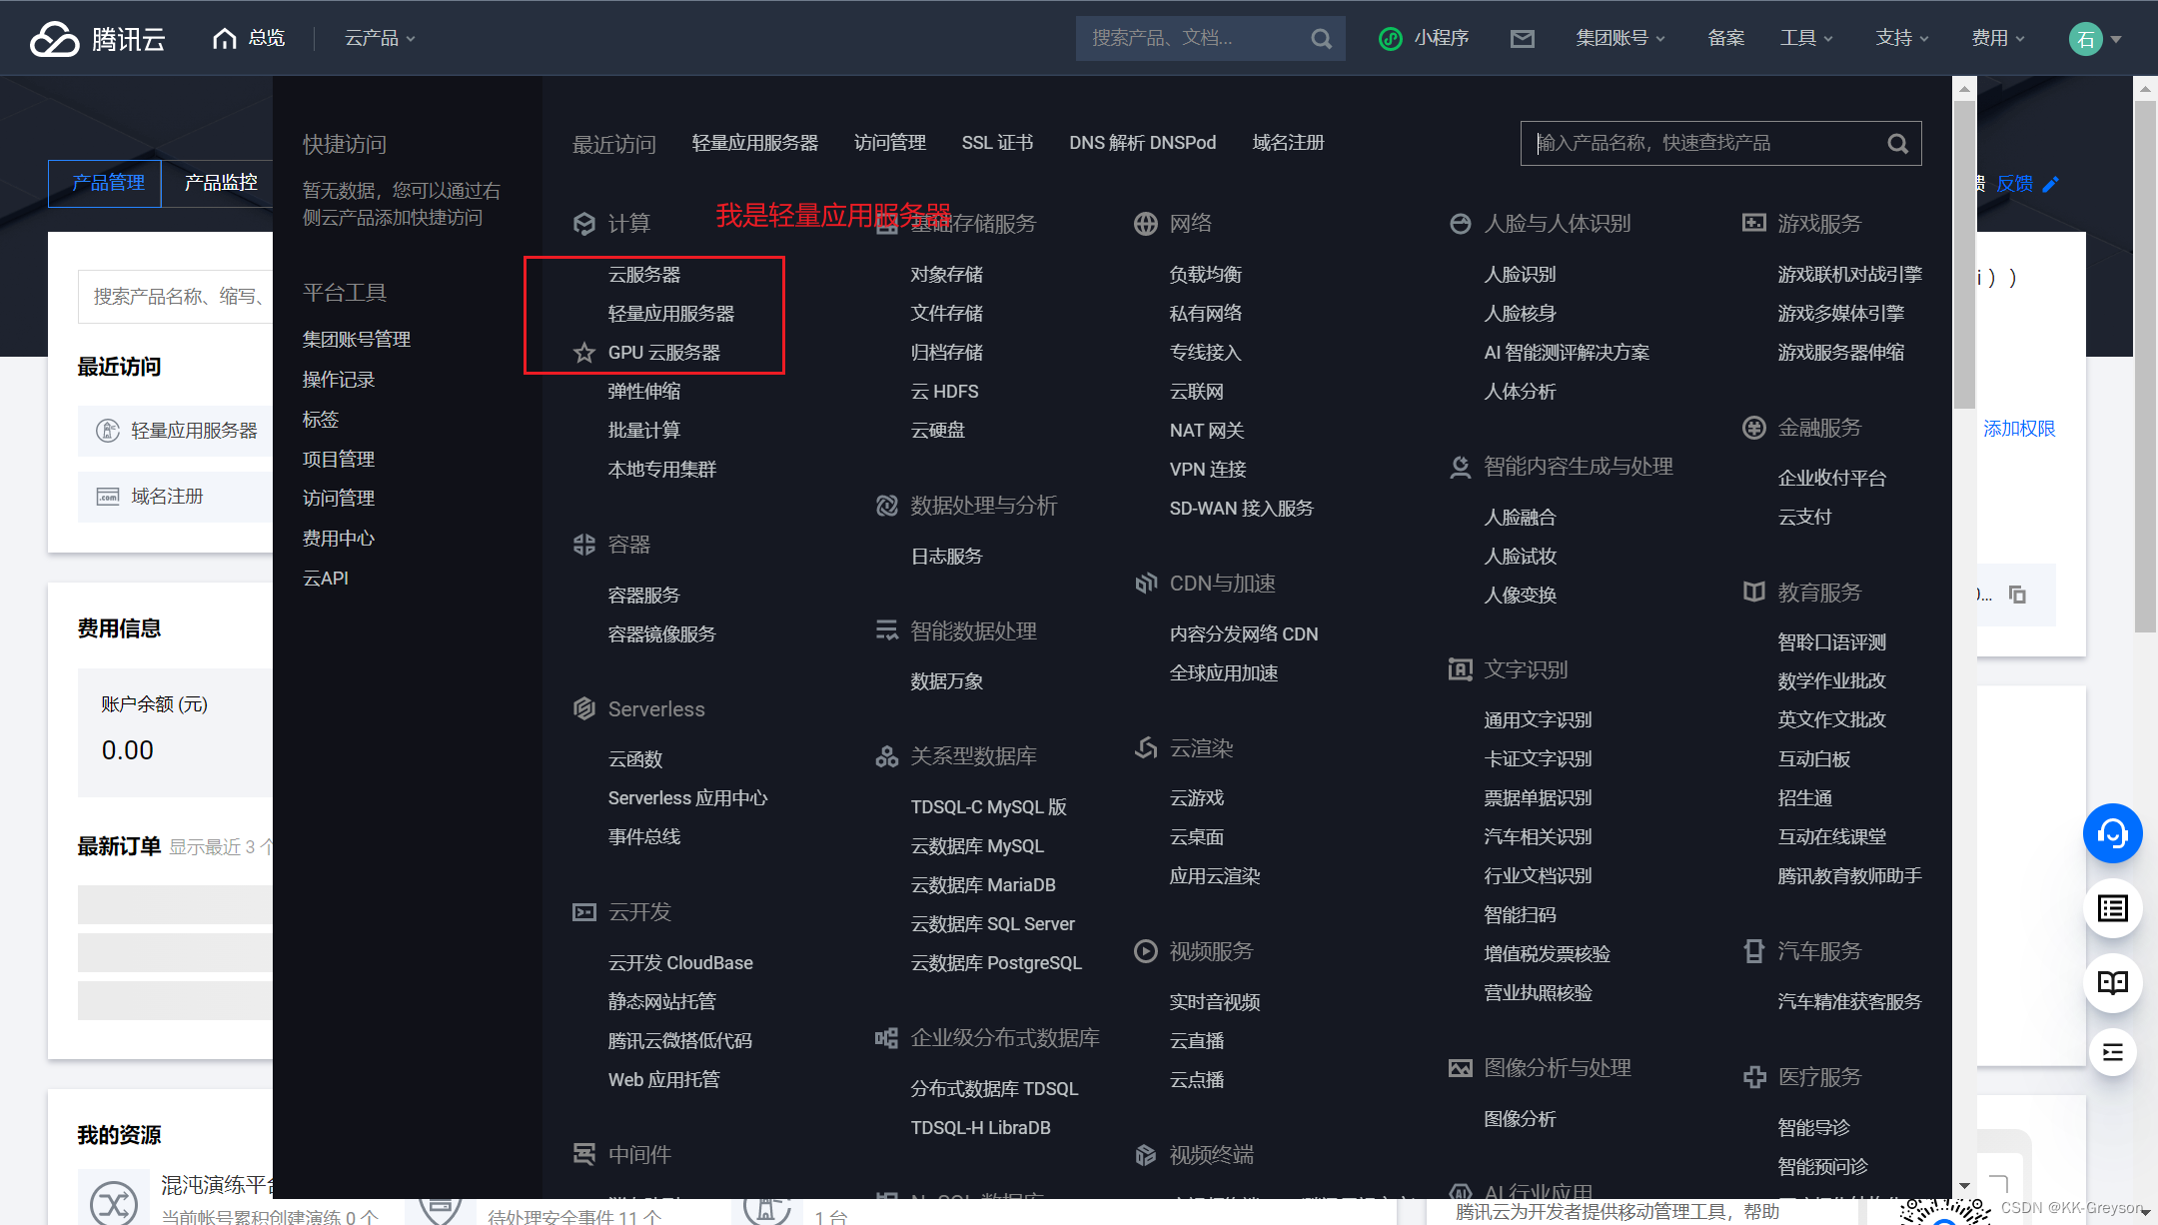
Task: Click the 关系型数据库 category icon
Action: pyautogui.click(x=886, y=756)
